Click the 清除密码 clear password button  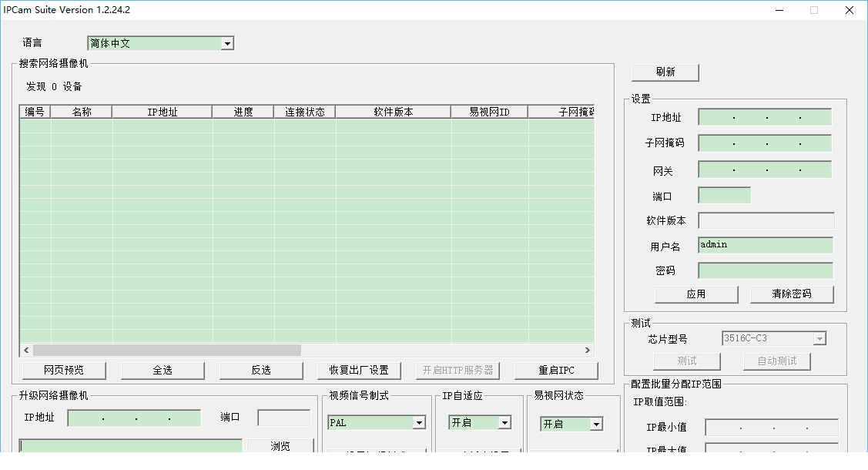(792, 294)
